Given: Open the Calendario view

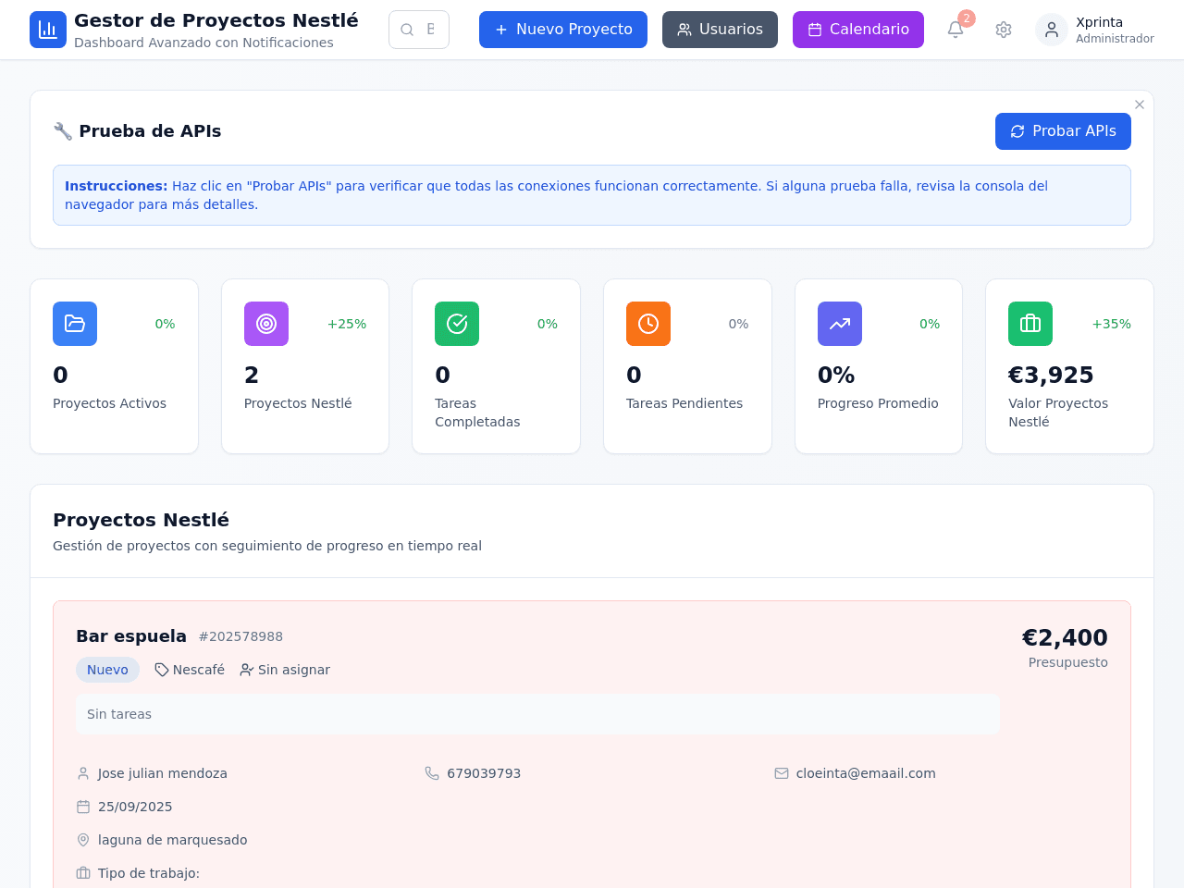Looking at the screenshot, I should click(x=858, y=30).
